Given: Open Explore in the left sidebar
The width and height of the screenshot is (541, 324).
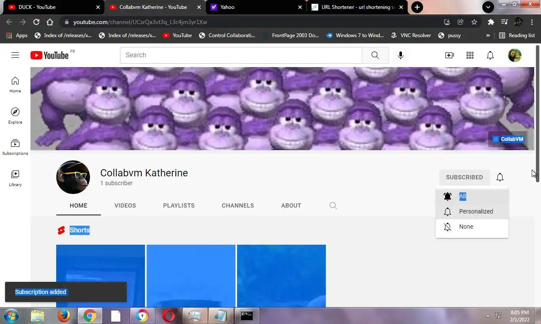Looking at the screenshot, I should (15, 116).
